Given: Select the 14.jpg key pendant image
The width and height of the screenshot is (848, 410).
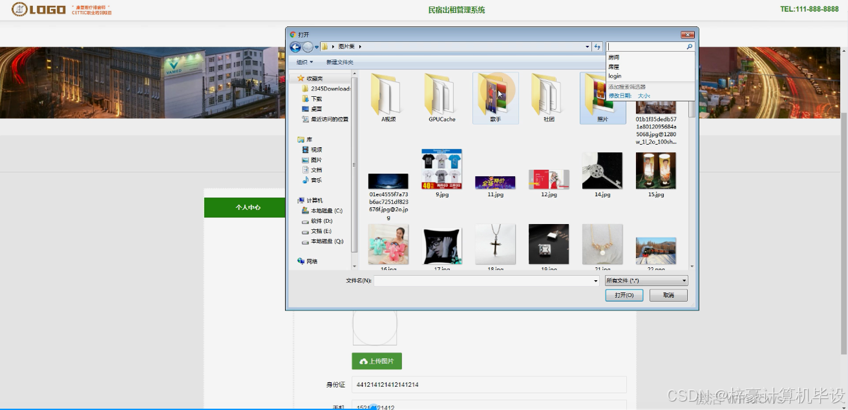Looking at the screenshot, I should click(x=602, y=174).
